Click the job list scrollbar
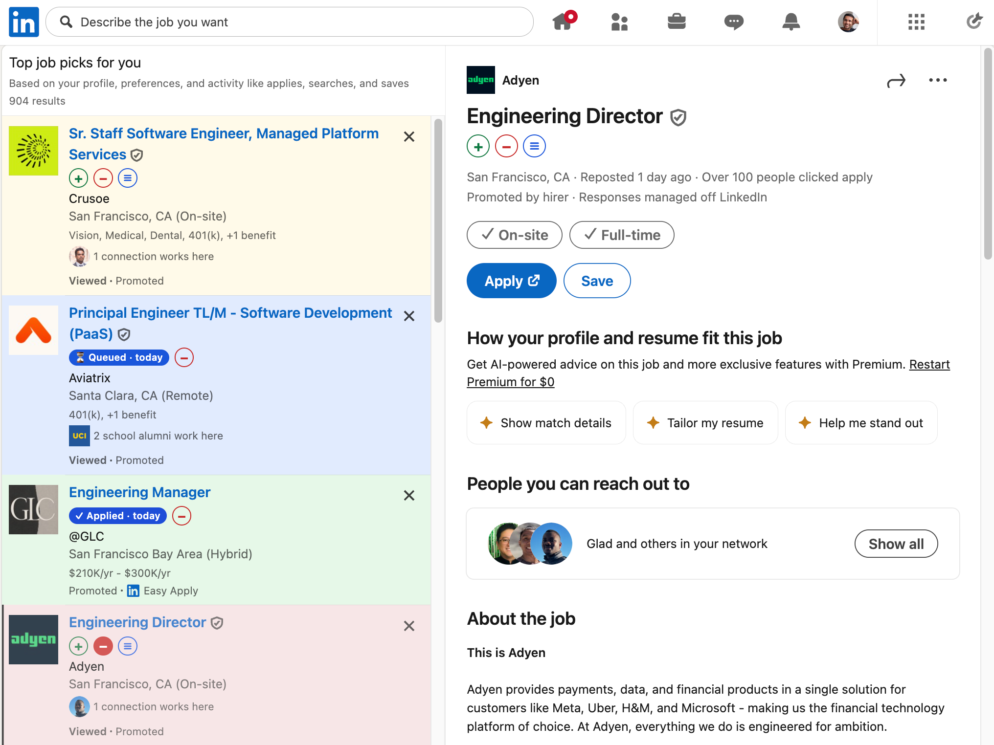The width and height of the screenshot is (994, 745). coord(438,221)
